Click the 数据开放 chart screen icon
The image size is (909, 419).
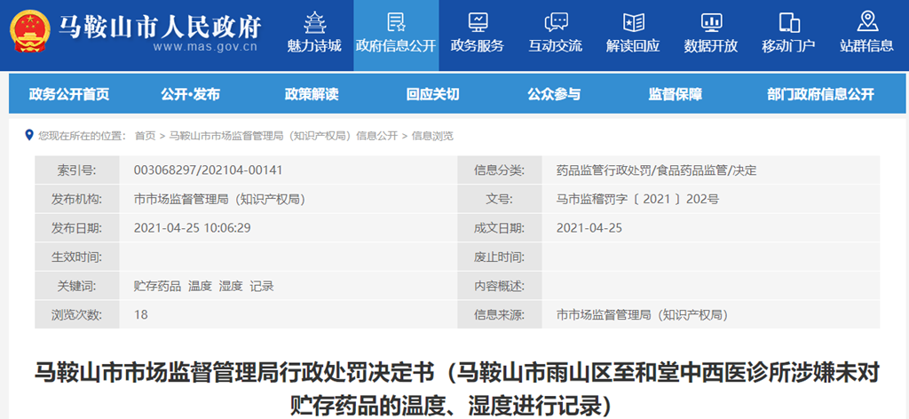point(711,22)
